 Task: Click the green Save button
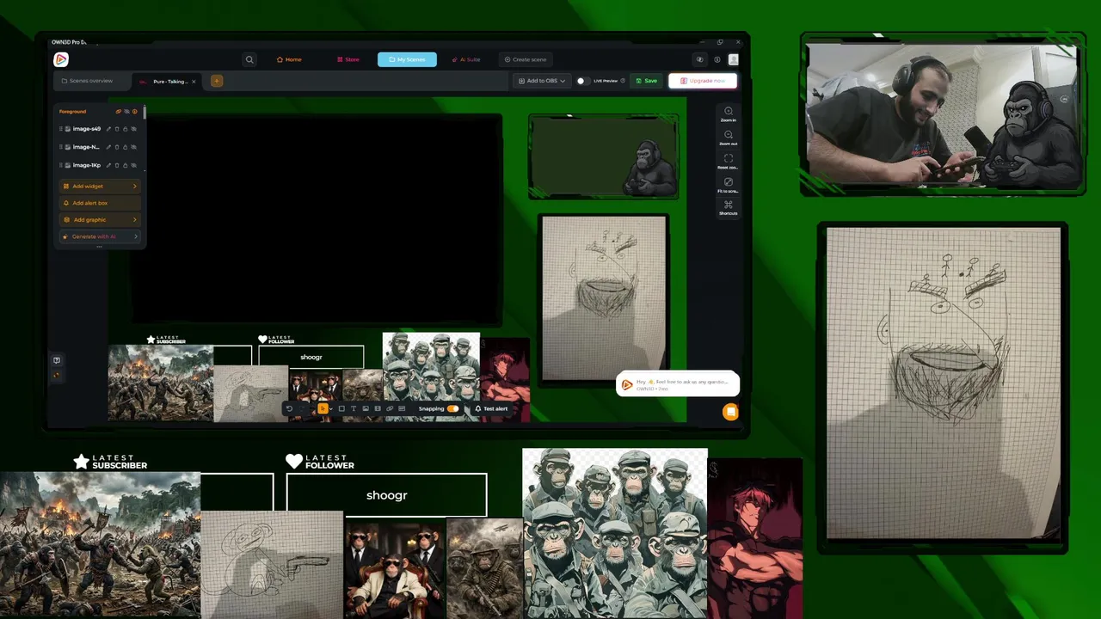point(646,81)
